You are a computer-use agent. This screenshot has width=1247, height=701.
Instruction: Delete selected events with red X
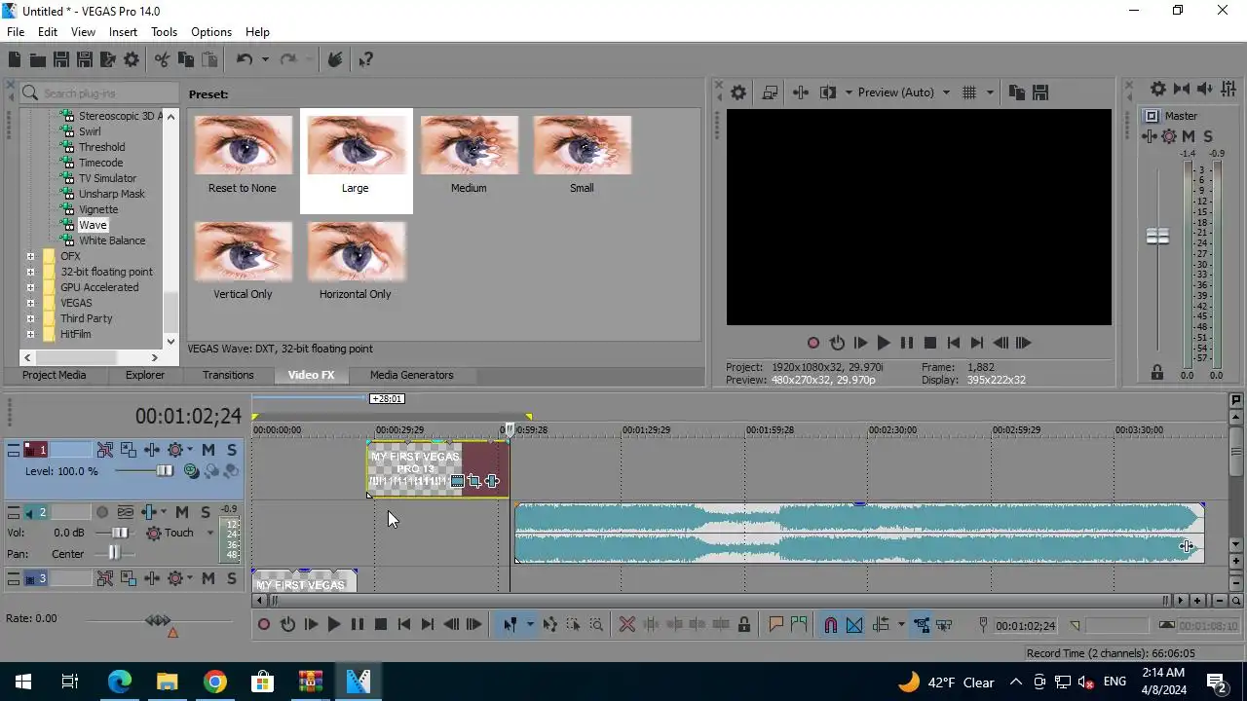627,625
